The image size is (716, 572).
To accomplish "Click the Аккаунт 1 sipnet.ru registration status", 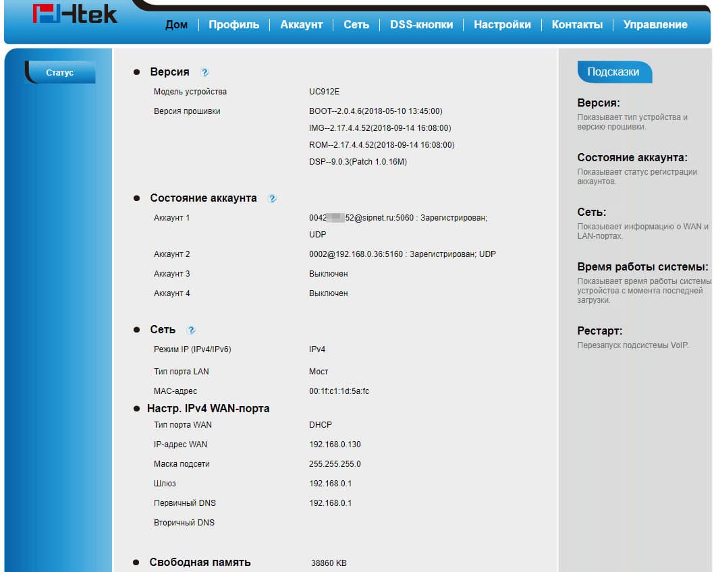I will pyautogui.click(x=398, y=226).
